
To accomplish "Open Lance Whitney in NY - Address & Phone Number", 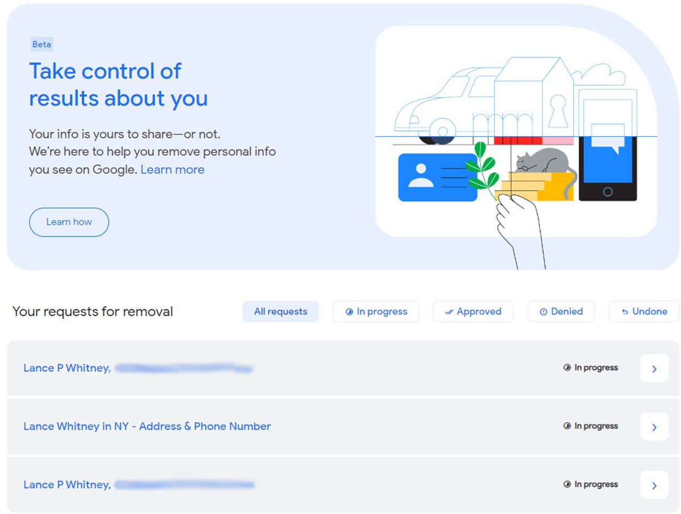I will [x=147, y=426].
